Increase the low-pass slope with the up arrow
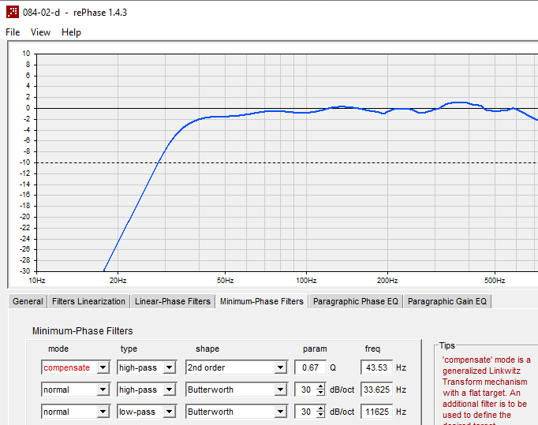The height and width of the screenshot is (425, 538). coord(320,408)
